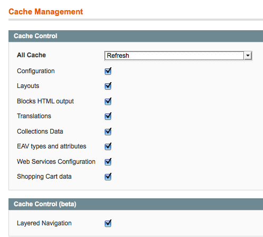Viewport: 263px width, 237px height.
Task: Click the Layouts label text
Action: coord(28,86)
